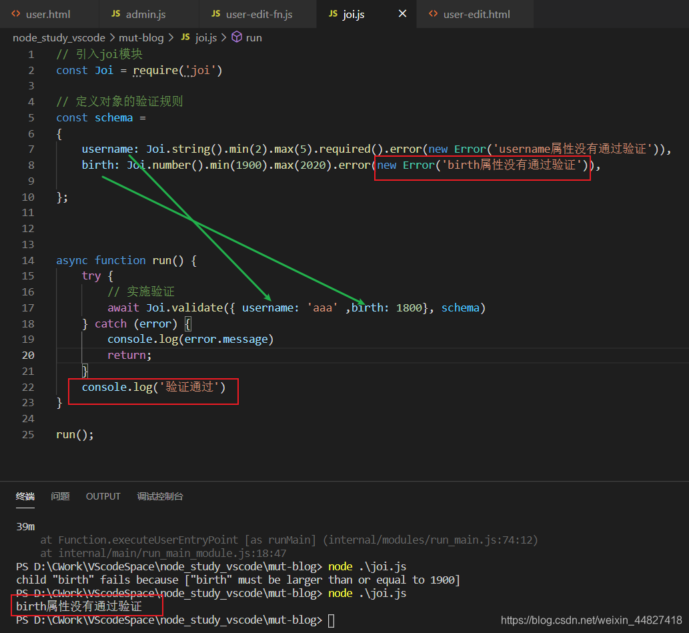Image resolution: width=689 pixels, height=633 pixels.
Task: Click 'async' keyword on line 14
Action: (x=72, y=260)
